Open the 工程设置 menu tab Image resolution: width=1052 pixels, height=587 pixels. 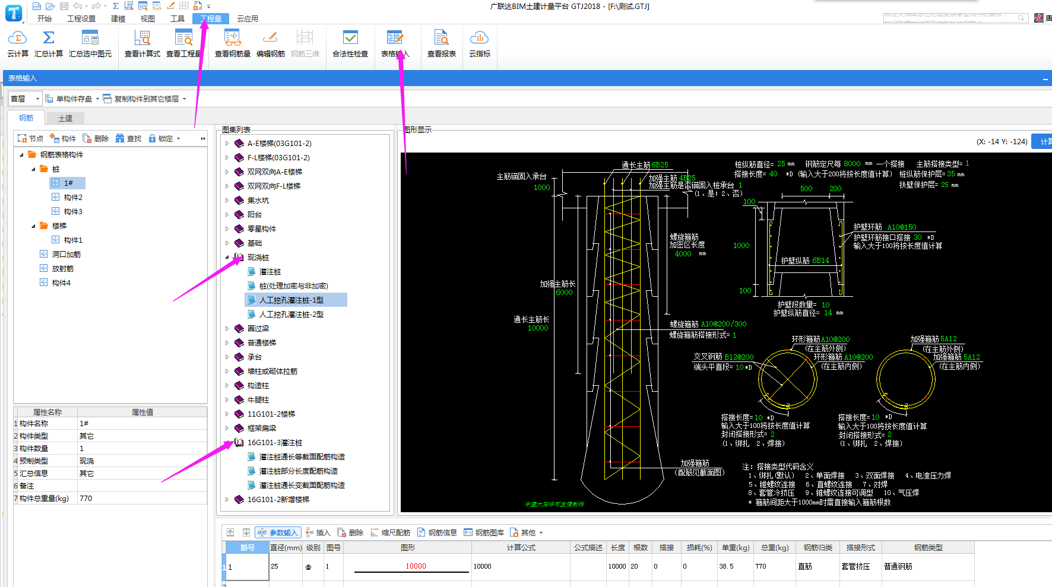(x=81, y=18)
